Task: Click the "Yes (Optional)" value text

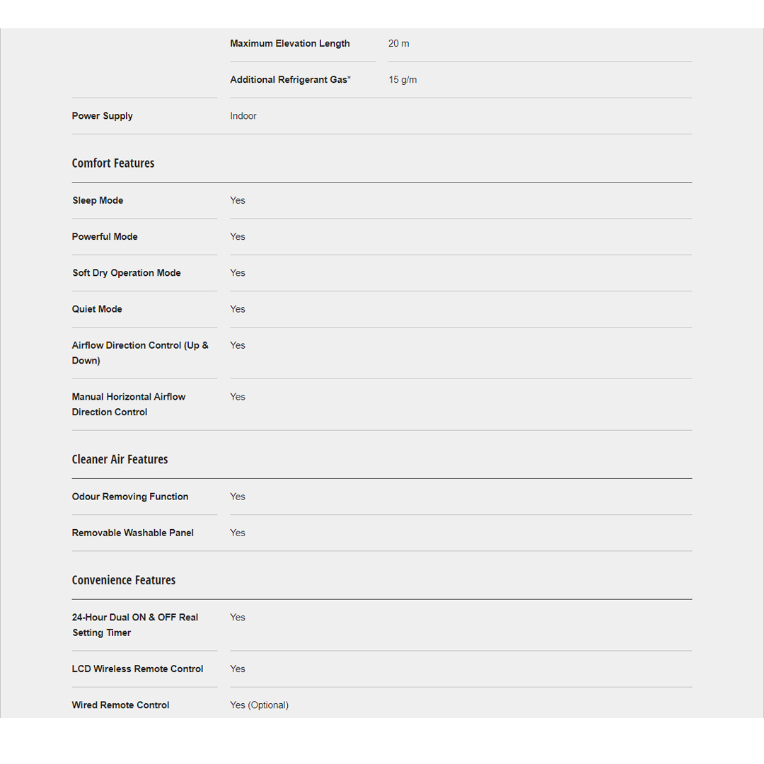Action: (x=259, y=705)
